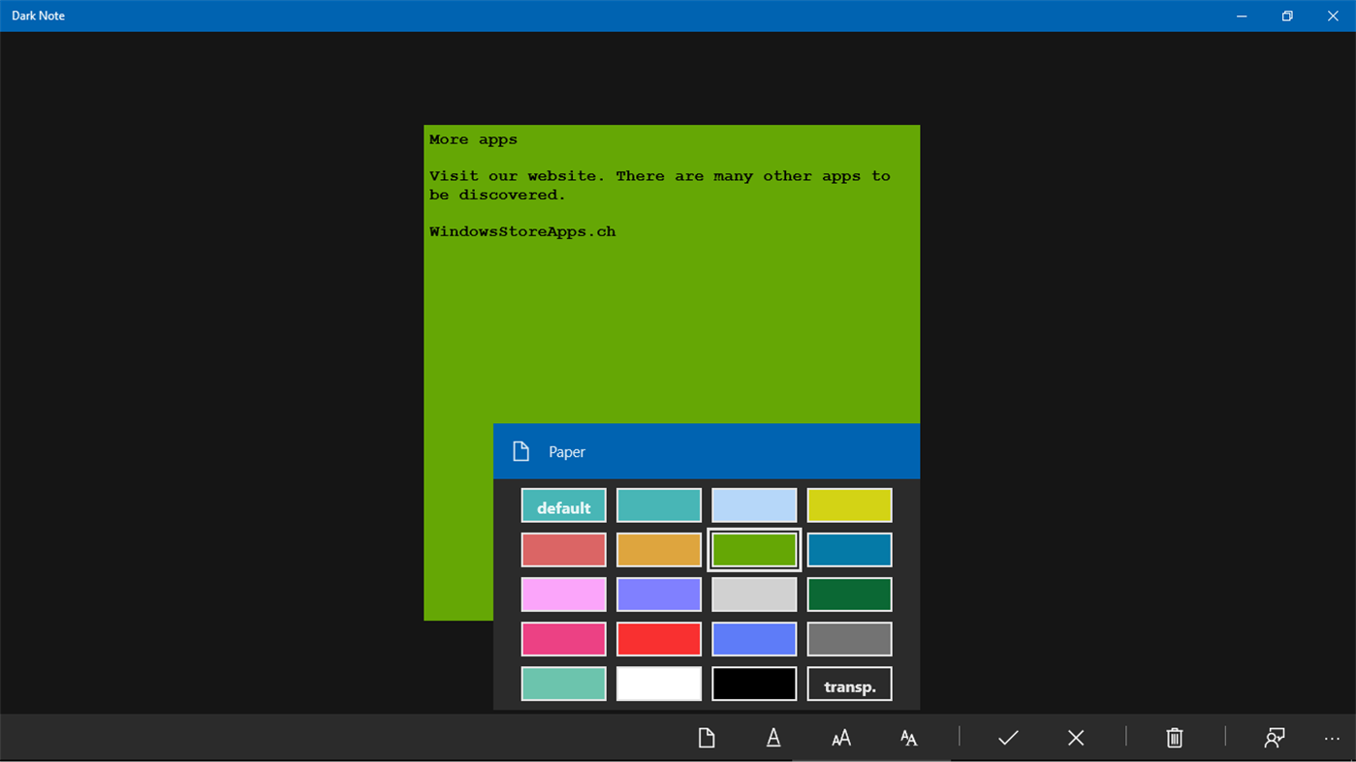Screen dimensions: 1356x762
Task: Select the default paper color
Action: 563,504
